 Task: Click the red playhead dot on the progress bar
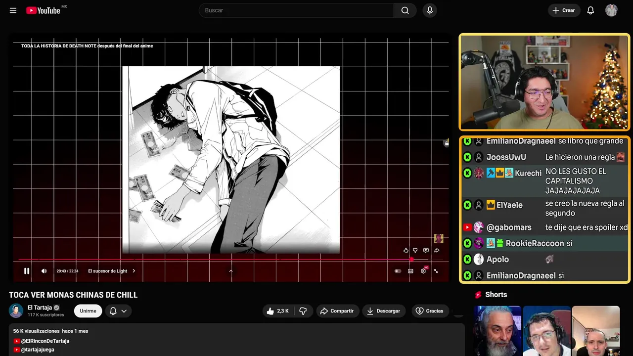tap(411, 259)
